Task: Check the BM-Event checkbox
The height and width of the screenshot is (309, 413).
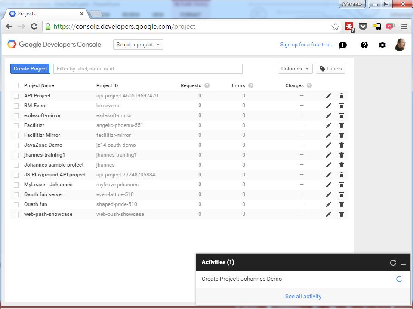Action: [16, 106]
